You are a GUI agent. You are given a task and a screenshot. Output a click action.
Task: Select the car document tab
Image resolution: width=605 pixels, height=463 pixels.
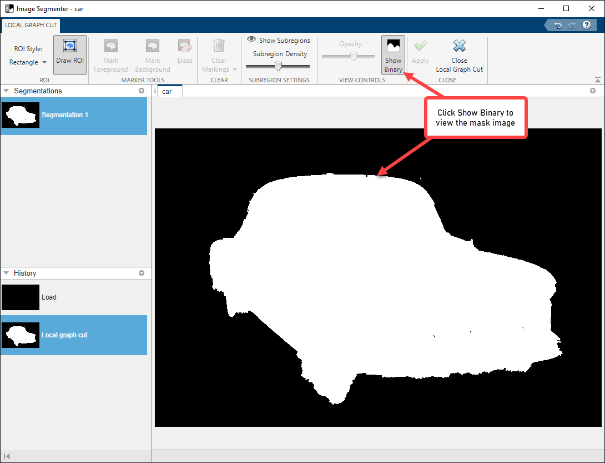[x=167, y=91]
